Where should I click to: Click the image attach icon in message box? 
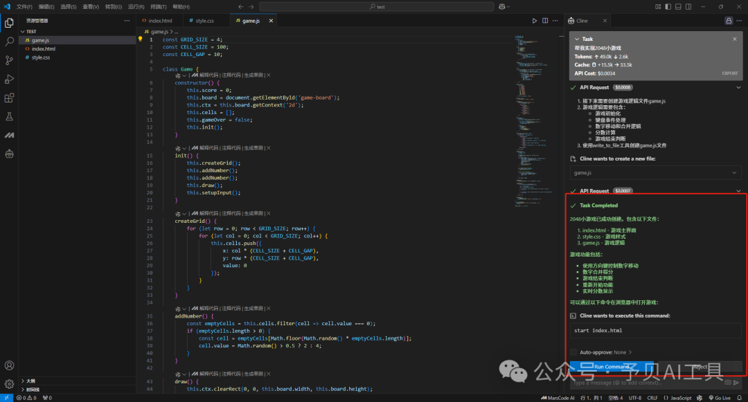(x=728, y=383)
